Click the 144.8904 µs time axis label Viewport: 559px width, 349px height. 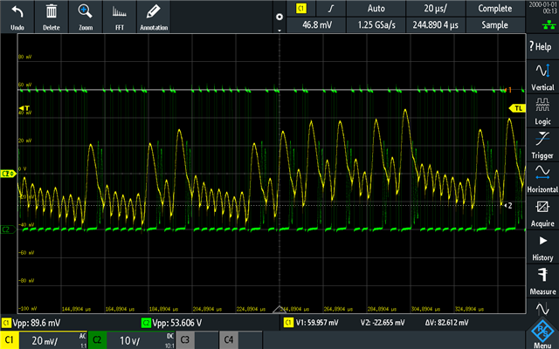click(76, 309)
